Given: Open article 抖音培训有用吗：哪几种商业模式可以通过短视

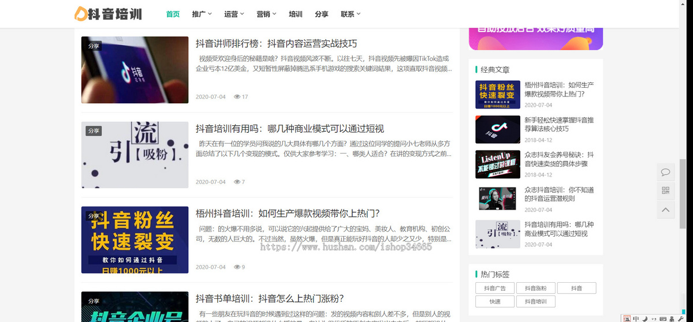Looking at the screenshot, I should (290, 129).
